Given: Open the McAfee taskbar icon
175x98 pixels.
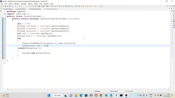Looking at the screenshot, I should [96, 95].
